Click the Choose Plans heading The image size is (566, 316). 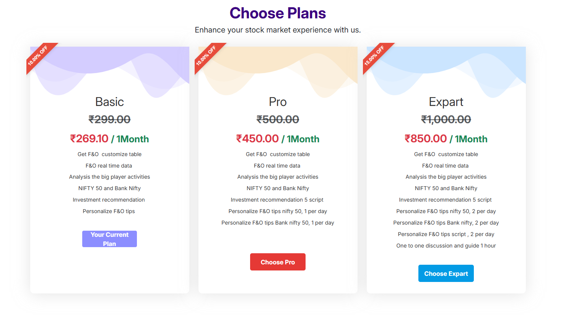278,13
